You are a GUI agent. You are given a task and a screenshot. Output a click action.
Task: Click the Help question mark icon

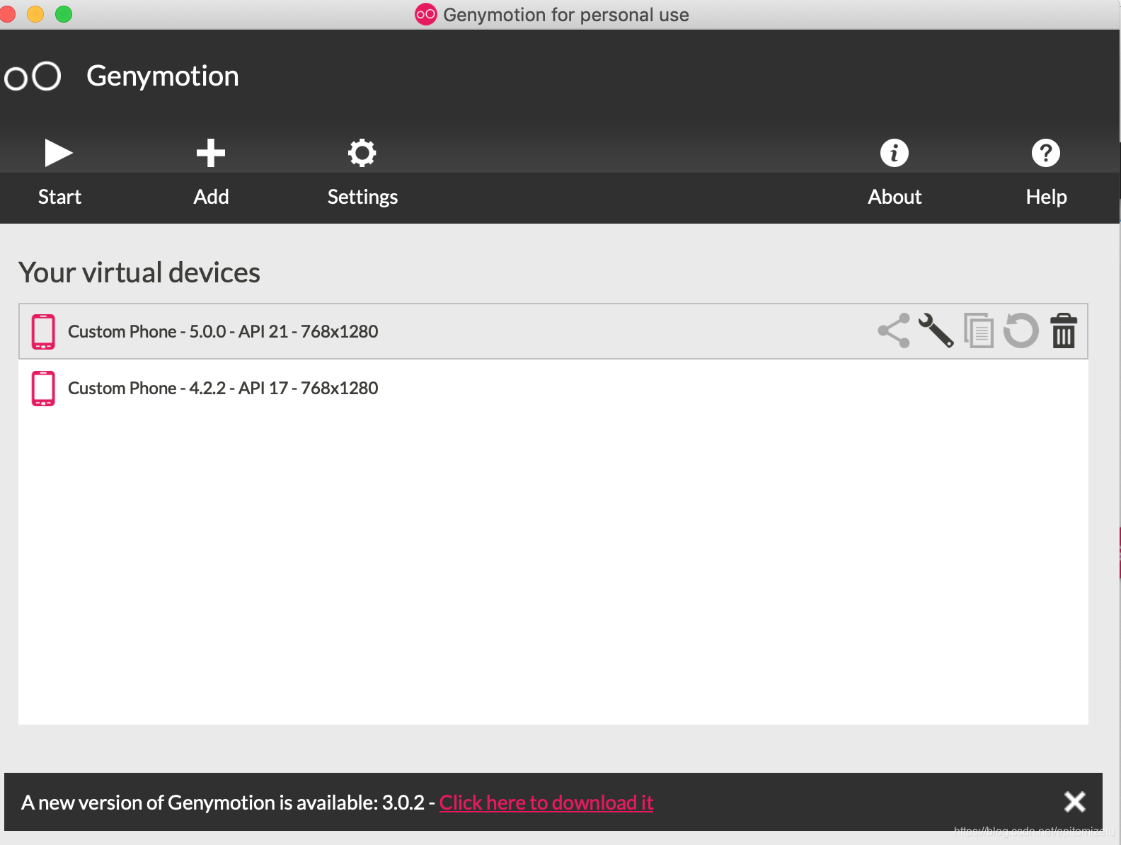click(x=1046, y=153)
